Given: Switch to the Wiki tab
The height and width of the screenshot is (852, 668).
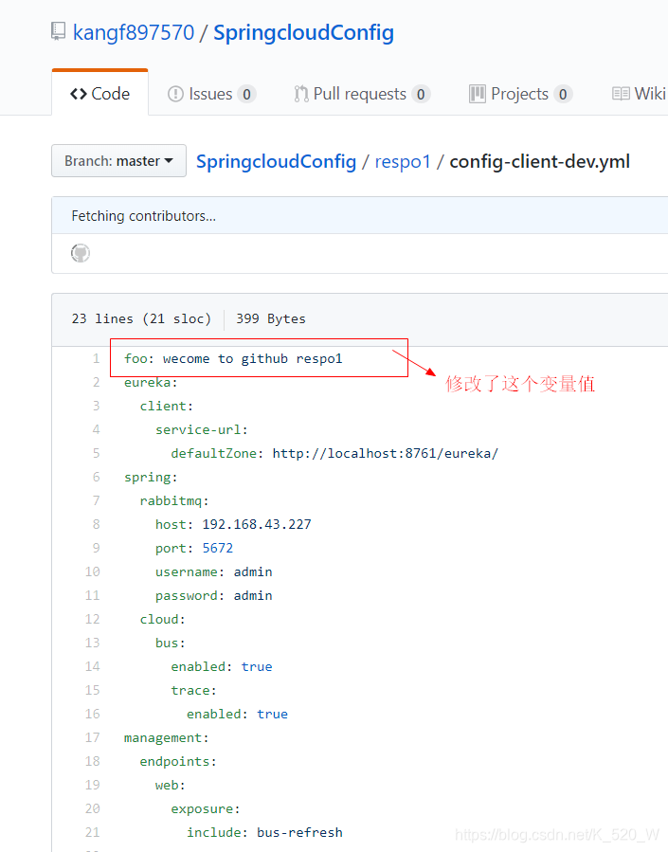Looking at the screenshot, I should [x=640, y=94].
